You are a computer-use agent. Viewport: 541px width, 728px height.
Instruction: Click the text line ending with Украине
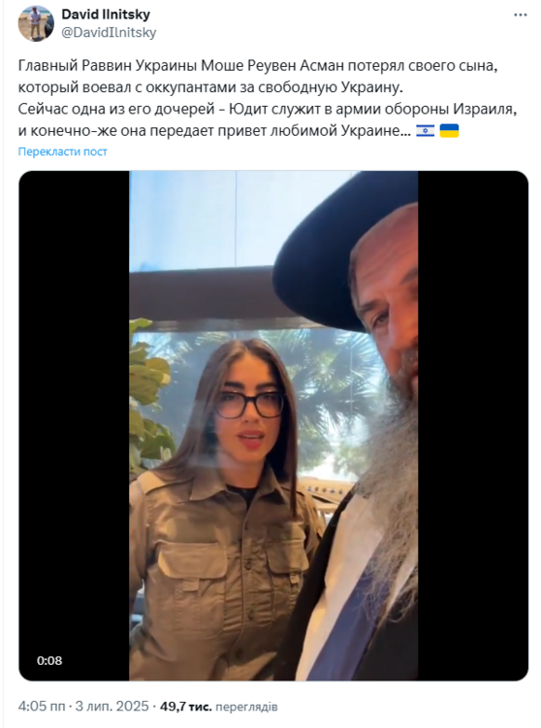[214, 131]
